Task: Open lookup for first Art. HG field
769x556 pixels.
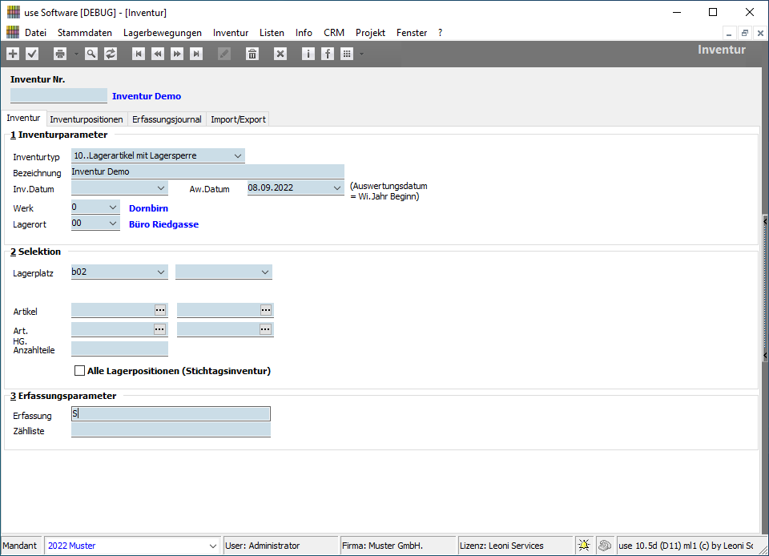Action: click(160, 329)
